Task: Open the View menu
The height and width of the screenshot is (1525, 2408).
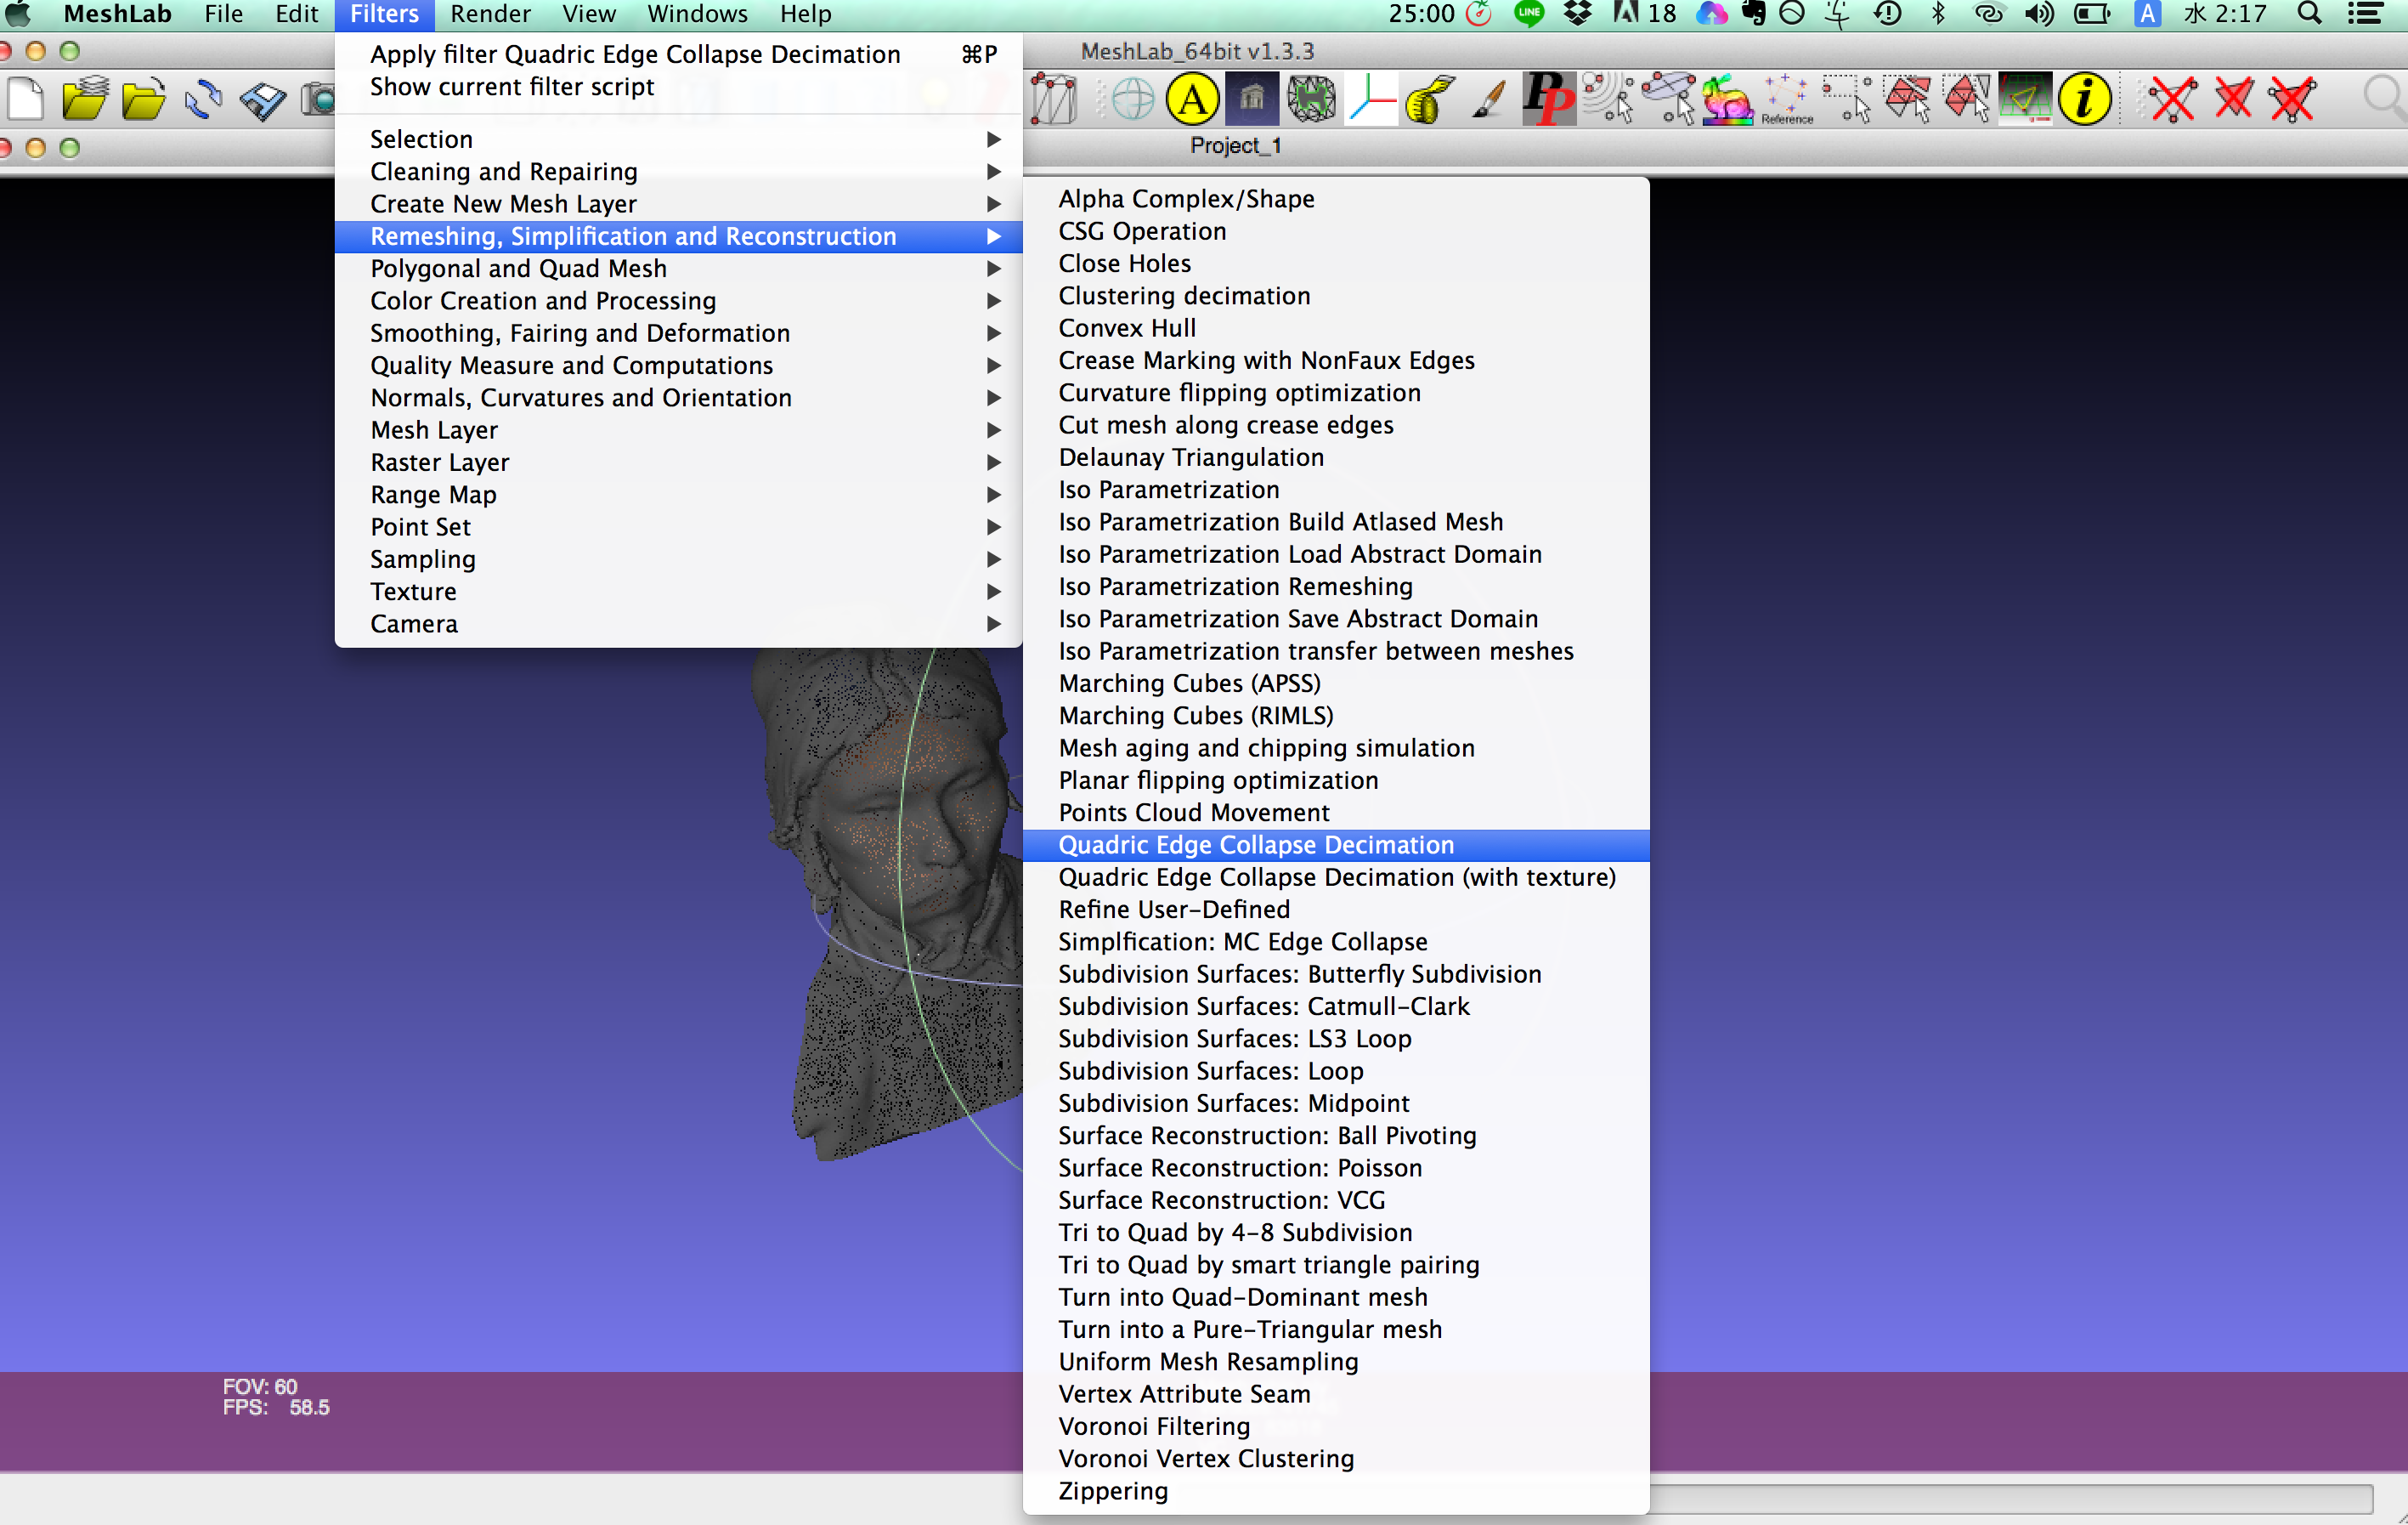Action: pyautogui.click(x=589, y=14)
